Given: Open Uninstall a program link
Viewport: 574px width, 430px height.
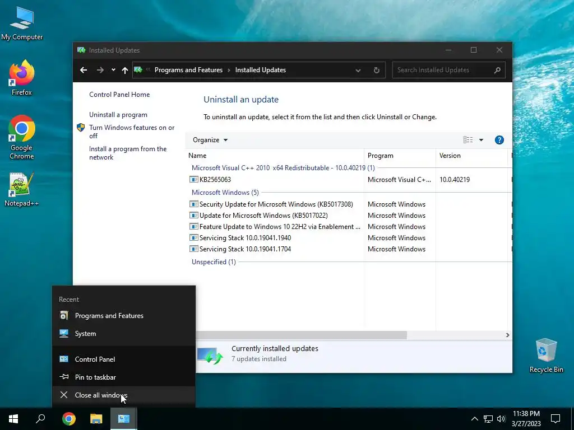Looking at the screenshot, I should tap(118, 115).
